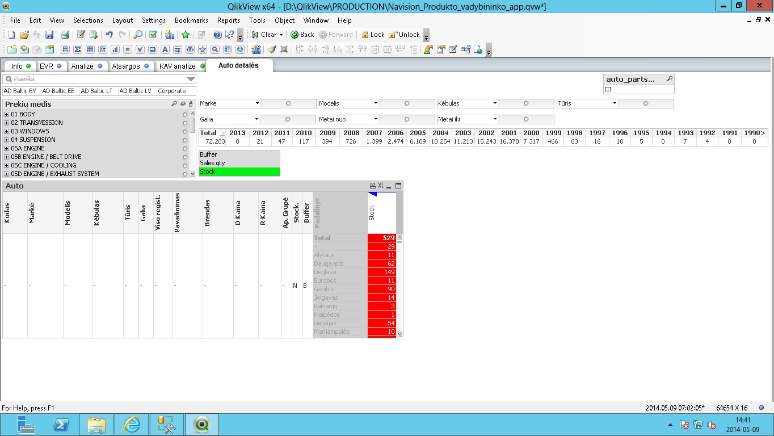Click the Clear selections button
The height and width of the screenshot is (436, 774).
click(264, 35)
